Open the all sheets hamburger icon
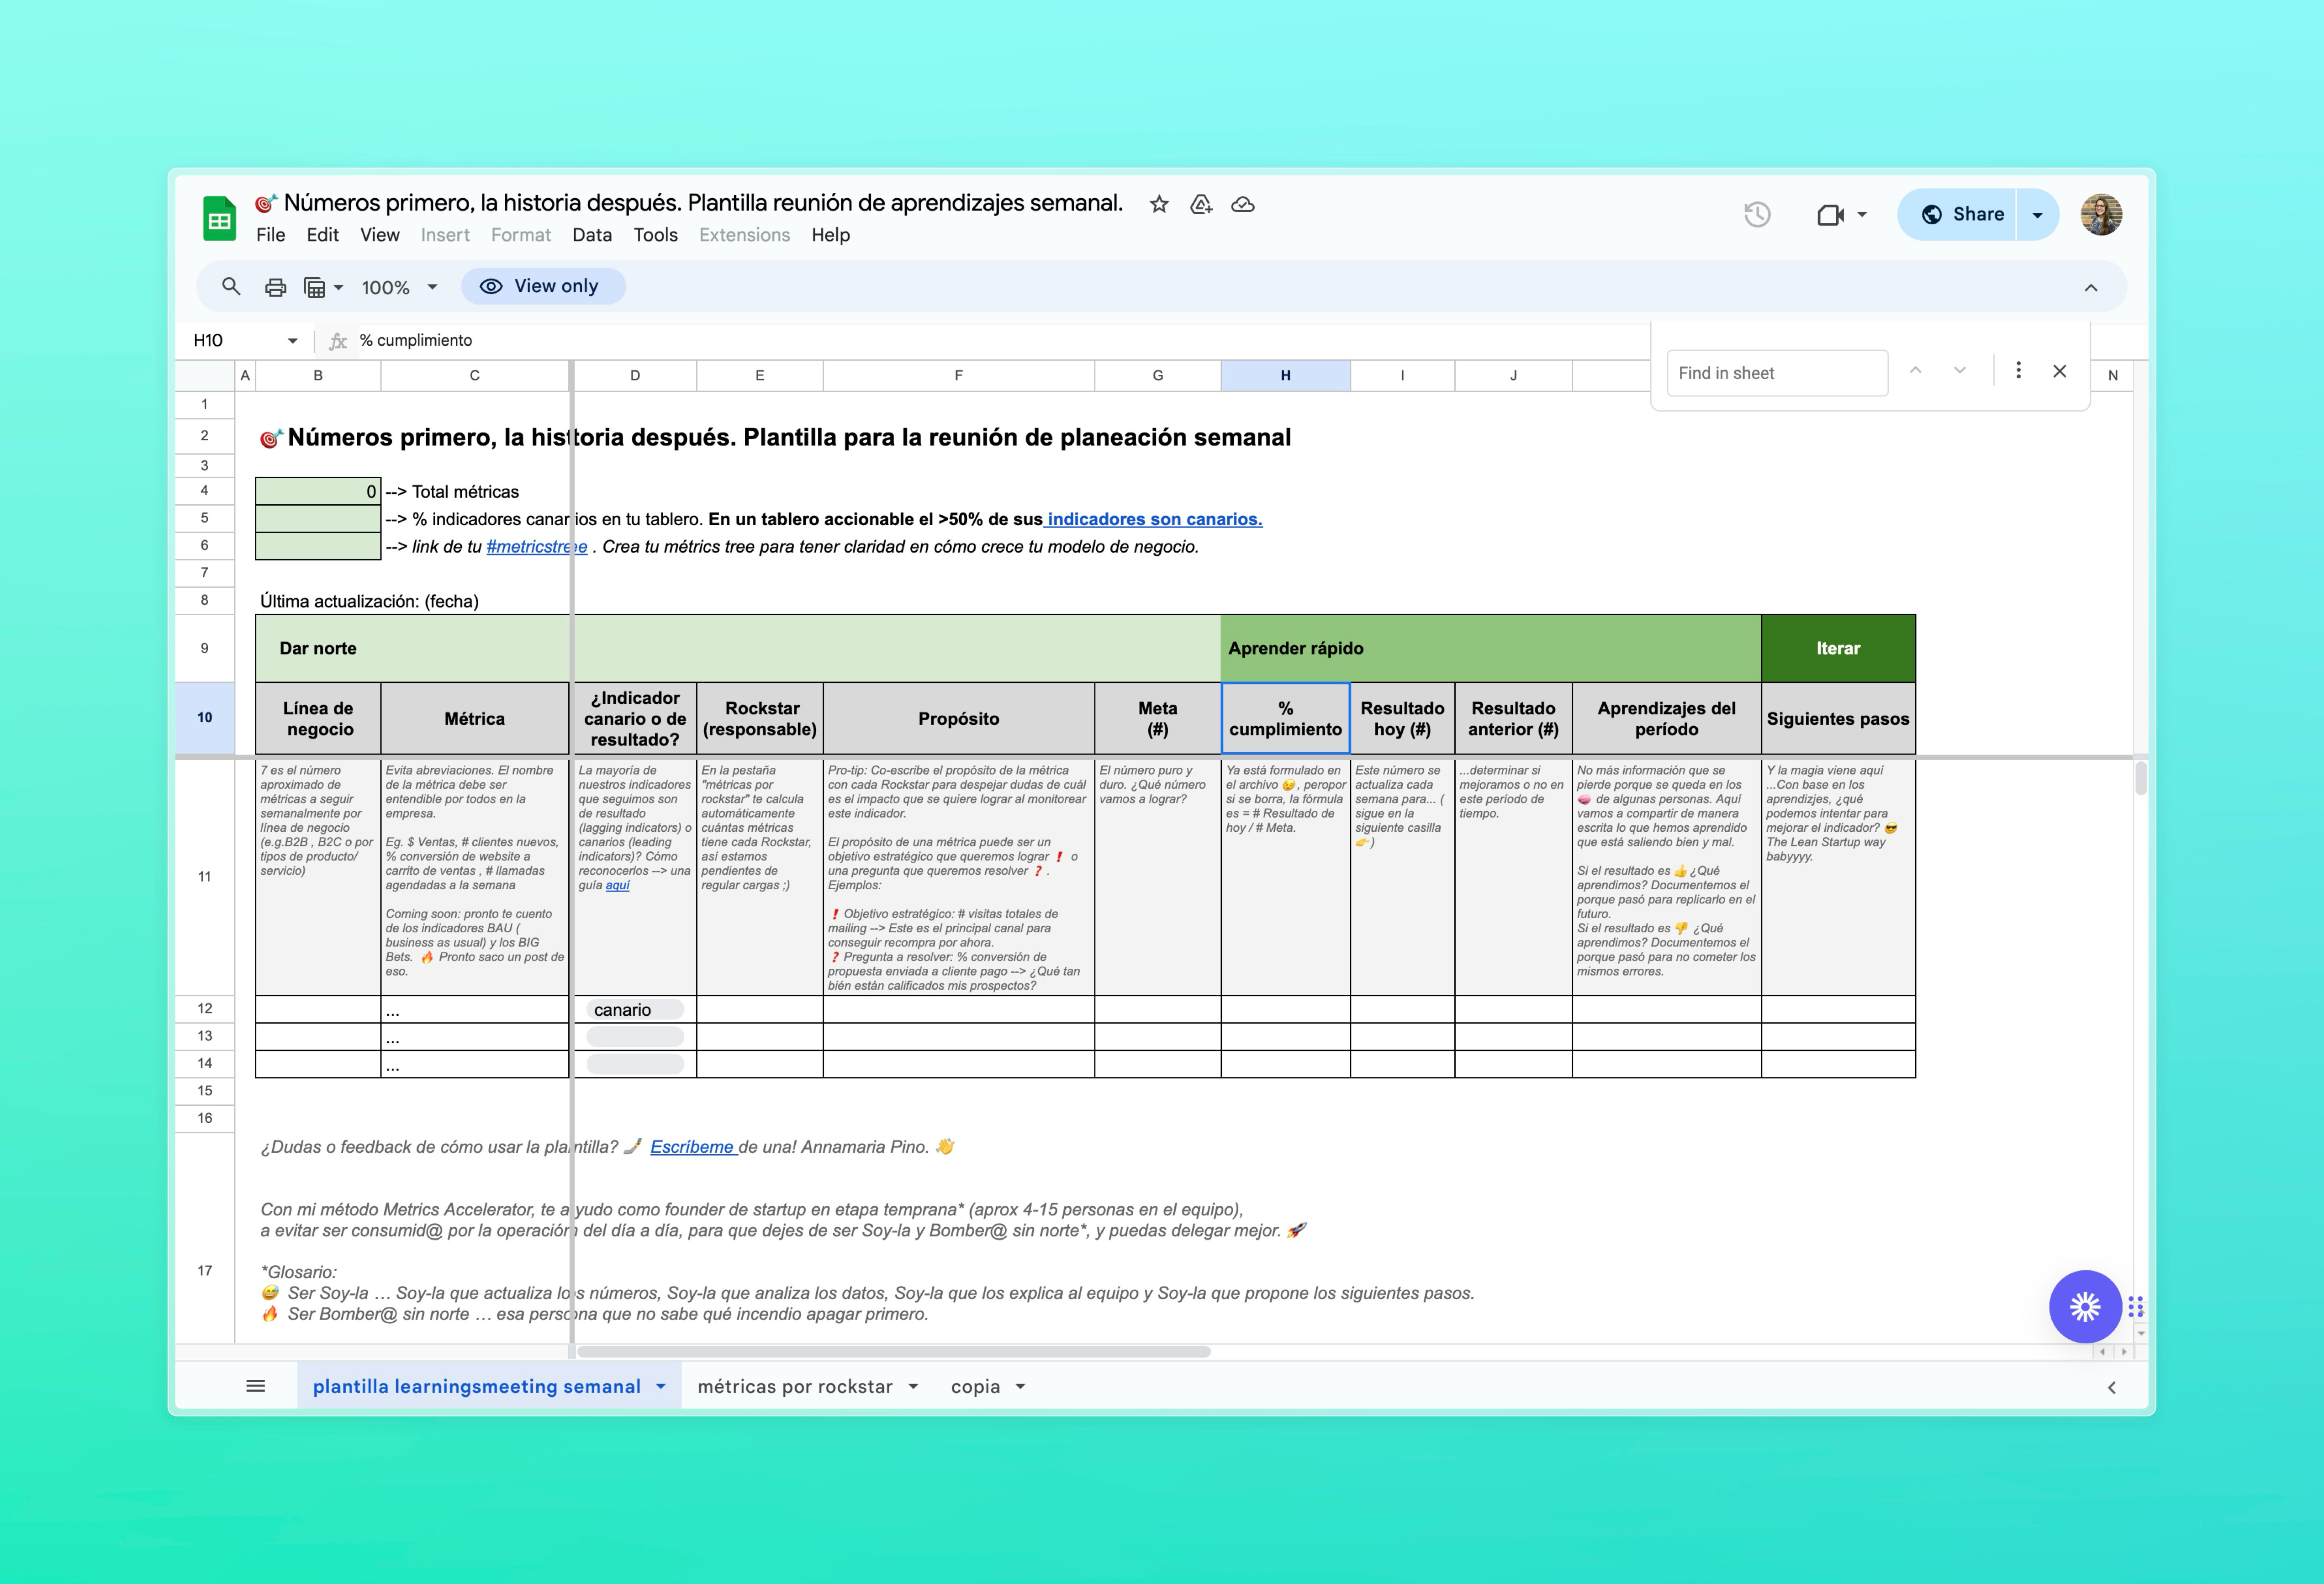This screenshot has height=1584, width=2324. (255, 1386)
